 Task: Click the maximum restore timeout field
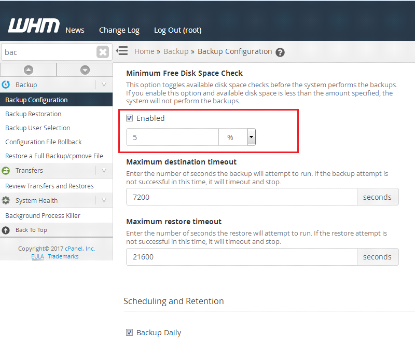[242, 257]
